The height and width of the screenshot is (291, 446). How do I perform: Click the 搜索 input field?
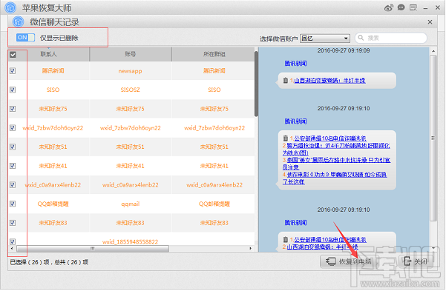click(391, 38)
